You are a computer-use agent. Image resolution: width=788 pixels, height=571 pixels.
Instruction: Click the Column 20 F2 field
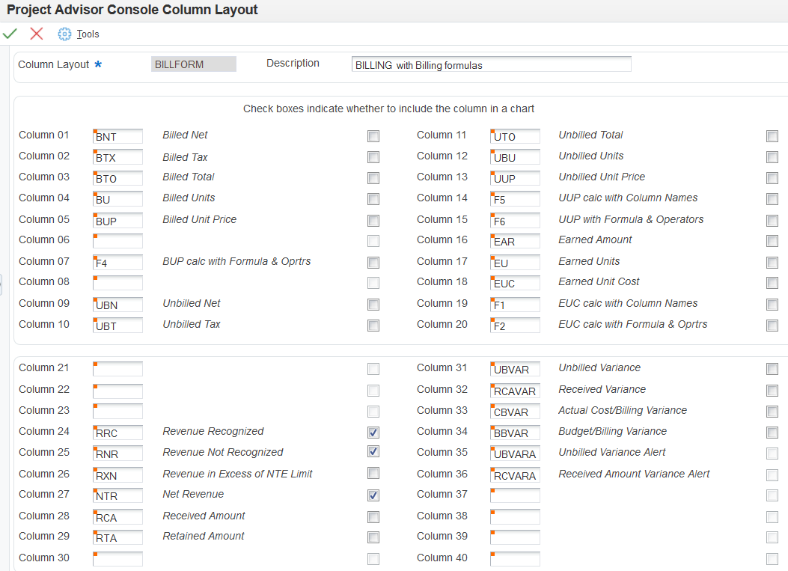[516, 326]
